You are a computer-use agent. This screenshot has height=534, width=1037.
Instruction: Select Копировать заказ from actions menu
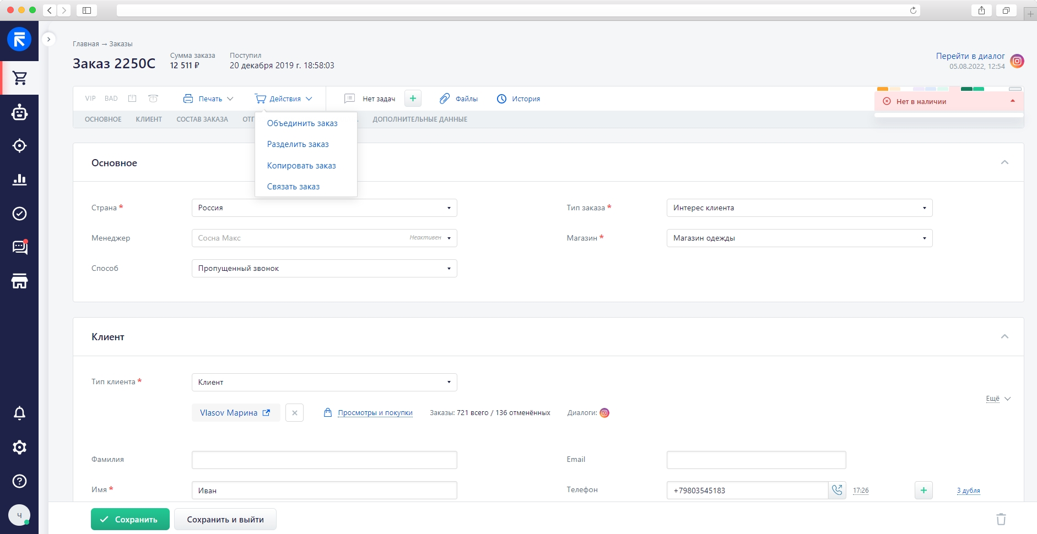(301, 166)
